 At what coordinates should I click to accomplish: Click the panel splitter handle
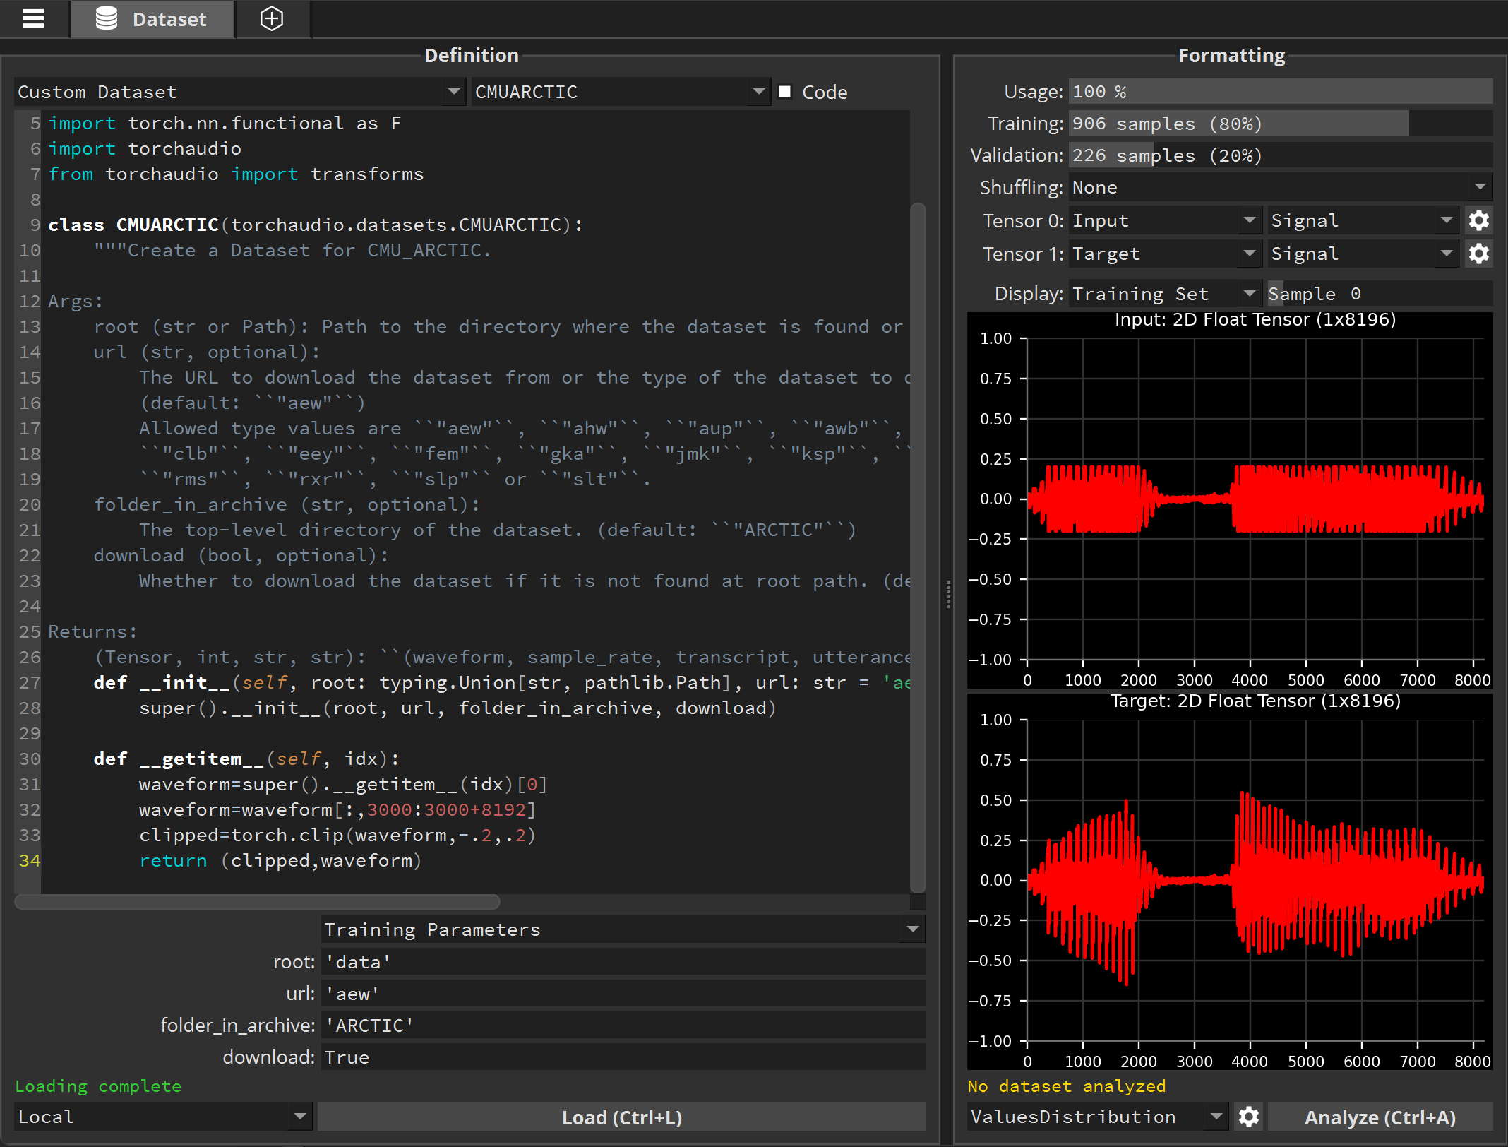coord(947,595)
